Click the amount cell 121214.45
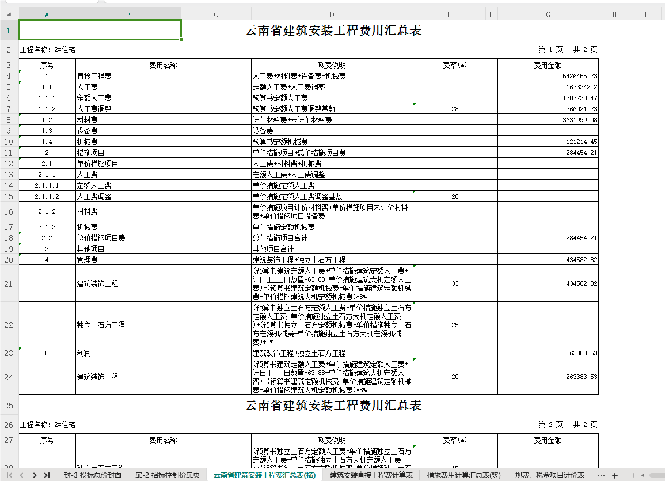Screen dimensions: 665x481 tap(548, 142)
